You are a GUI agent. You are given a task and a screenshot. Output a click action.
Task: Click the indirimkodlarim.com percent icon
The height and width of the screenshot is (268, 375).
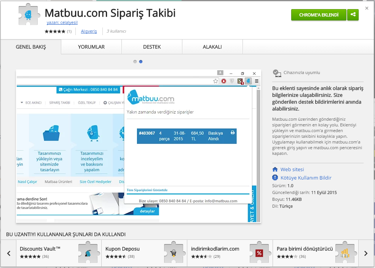pos(259,252)
